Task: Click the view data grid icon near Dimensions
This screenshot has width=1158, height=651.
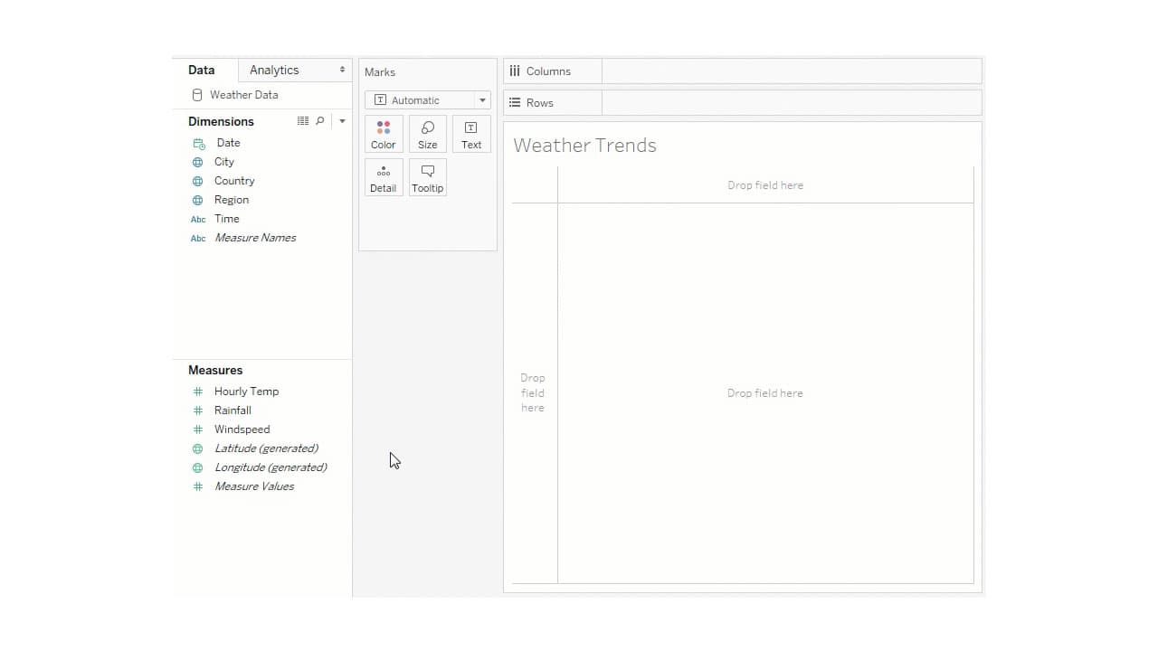Action: click(x=303, y=120)
